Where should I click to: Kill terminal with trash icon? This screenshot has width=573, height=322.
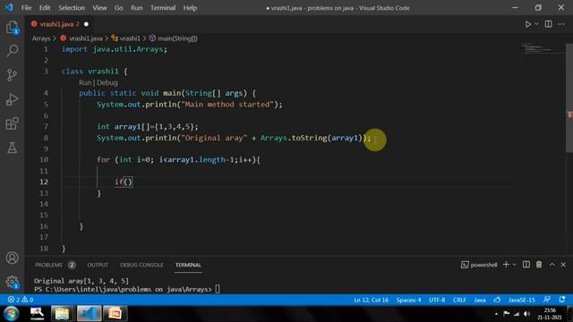click(x=539, y=265)
